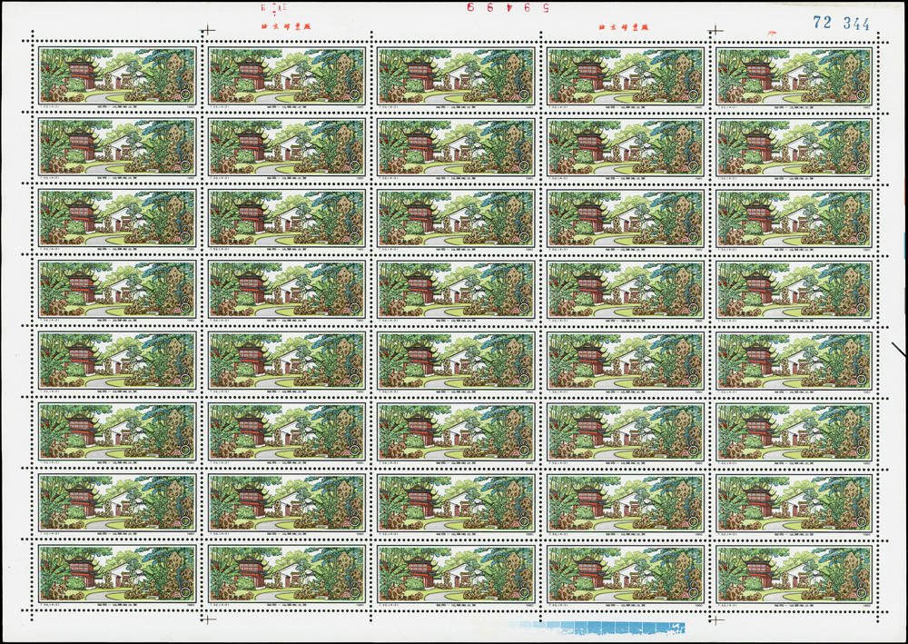Click the top-left registration cross mark
908x644 pixels.
[x=209, y=29]
